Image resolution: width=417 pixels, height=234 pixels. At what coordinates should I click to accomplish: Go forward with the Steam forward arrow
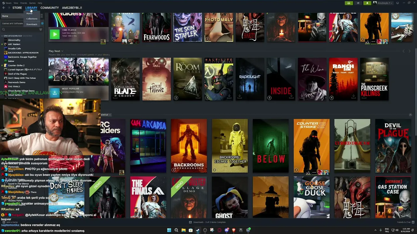tap(8, 8)
